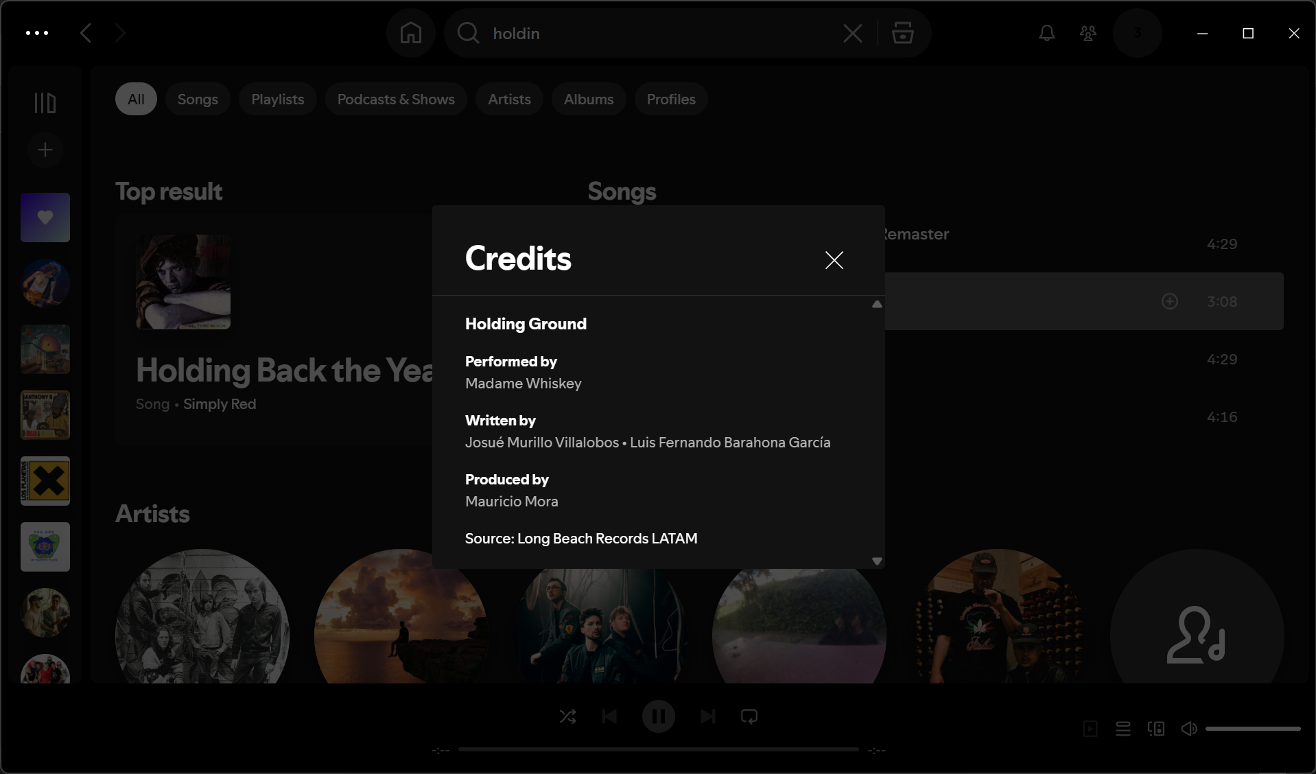Filter results by Songs
Screen dimensions: 1316x774
coord(198,99)
